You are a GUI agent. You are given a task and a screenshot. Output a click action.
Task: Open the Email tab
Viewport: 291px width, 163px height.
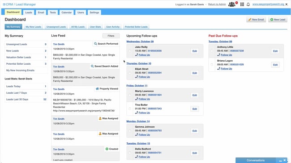point(41,13)
